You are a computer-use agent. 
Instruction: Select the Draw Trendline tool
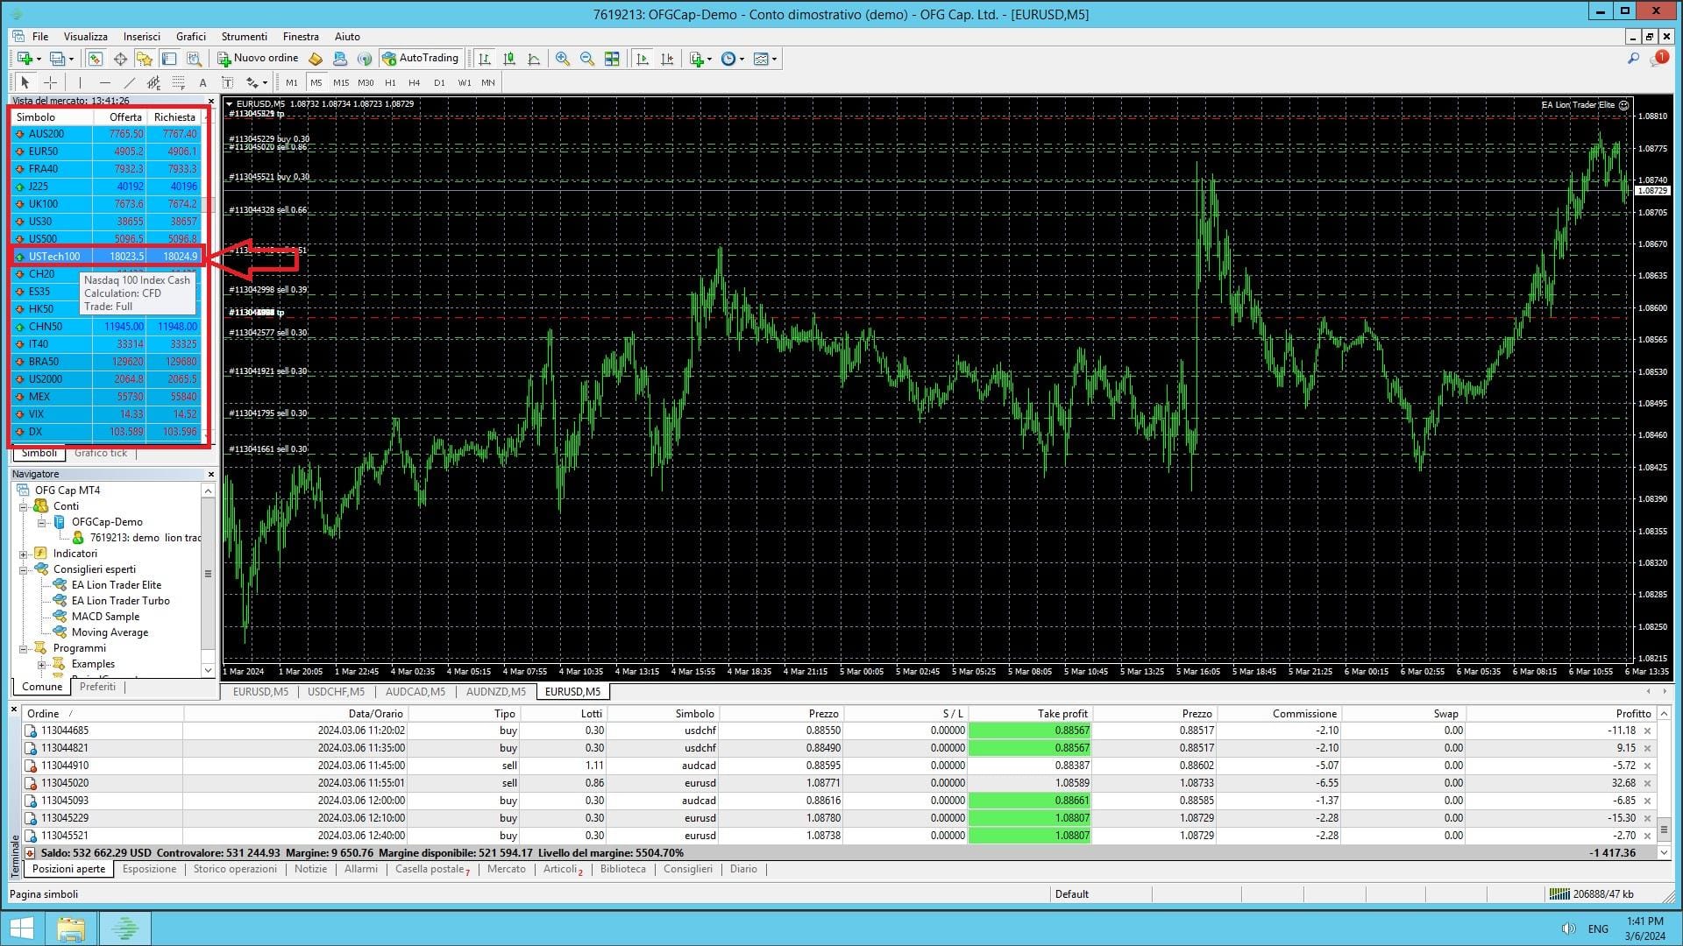coord(129,82)
